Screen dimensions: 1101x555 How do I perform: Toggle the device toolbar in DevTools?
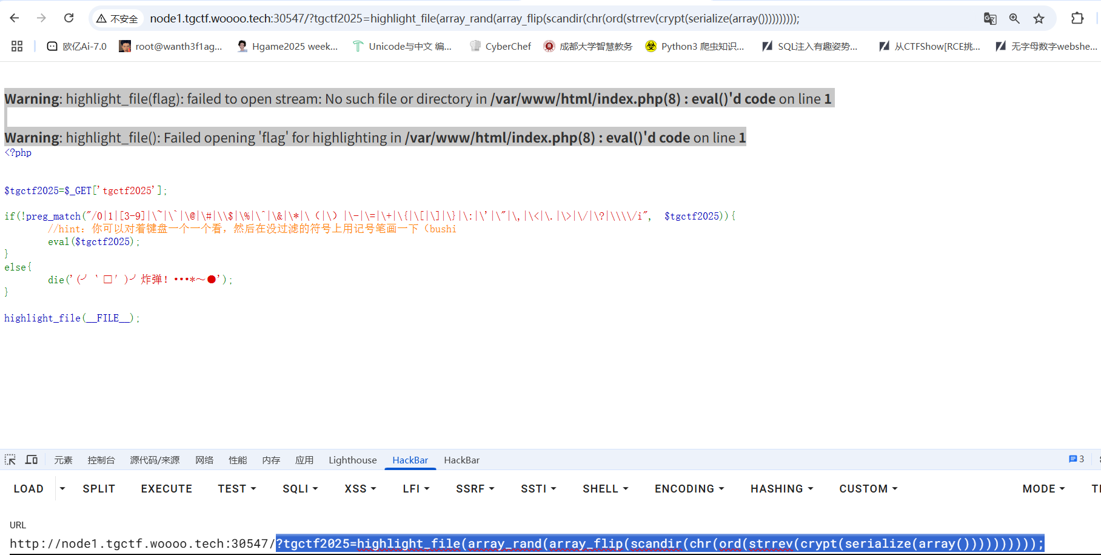(32, 460)
